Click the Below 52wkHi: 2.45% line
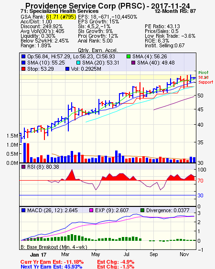This screenshot has height=269, width=215. coord(44,41)
